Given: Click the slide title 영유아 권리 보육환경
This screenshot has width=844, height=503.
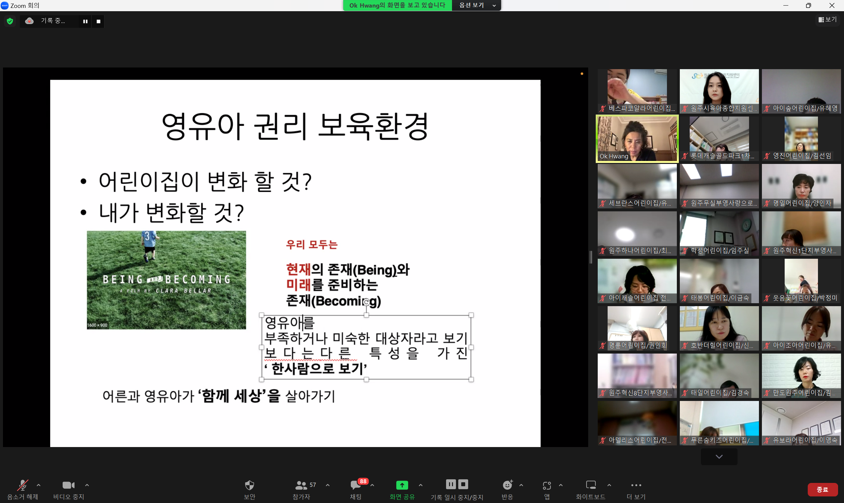Looking at the screenshot, I should pyautogui.click(x=295, y=126).
